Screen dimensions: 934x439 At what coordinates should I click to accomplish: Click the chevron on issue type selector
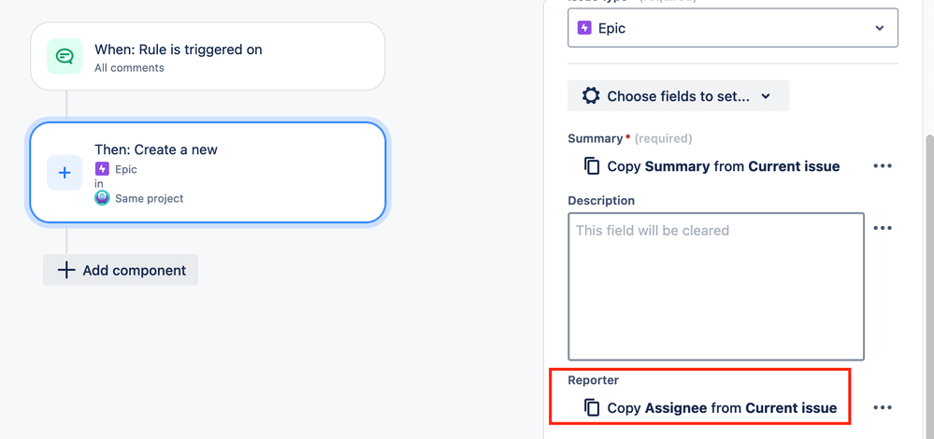(880, 28)
